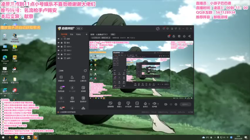Screen dimensions: 250x140
Task: Open the 多人连麦 tool
Action: [x=72, y=89]
